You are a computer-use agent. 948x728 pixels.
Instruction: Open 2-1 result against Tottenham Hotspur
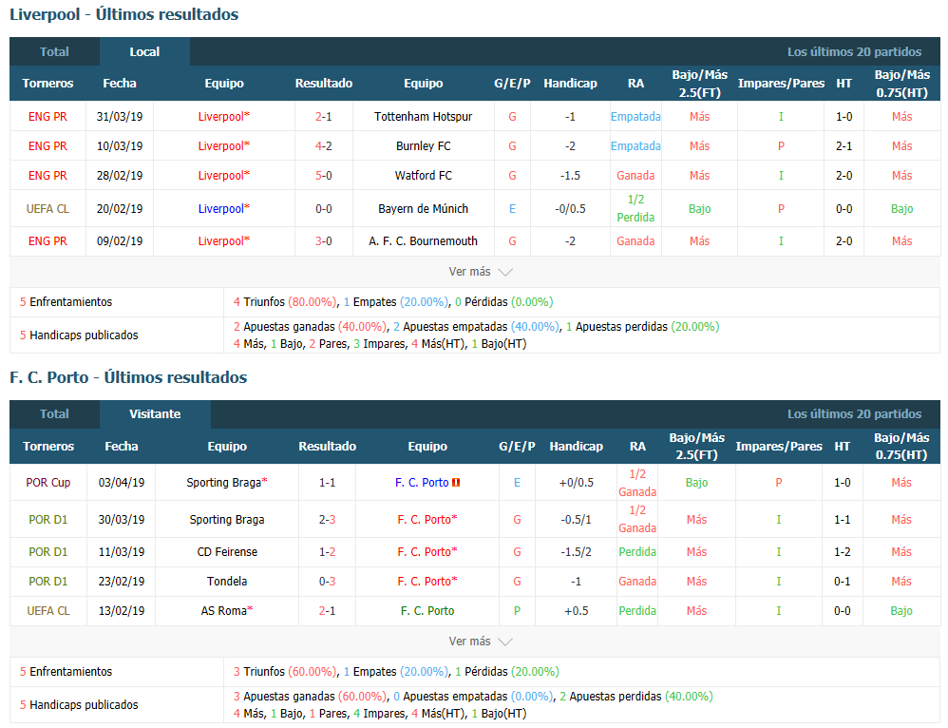(x=324, y=116)
